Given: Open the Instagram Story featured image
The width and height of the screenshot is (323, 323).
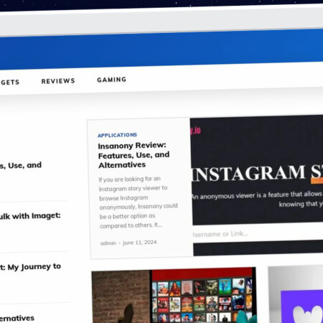Looking at the screenshot, I should pos(257,185).
